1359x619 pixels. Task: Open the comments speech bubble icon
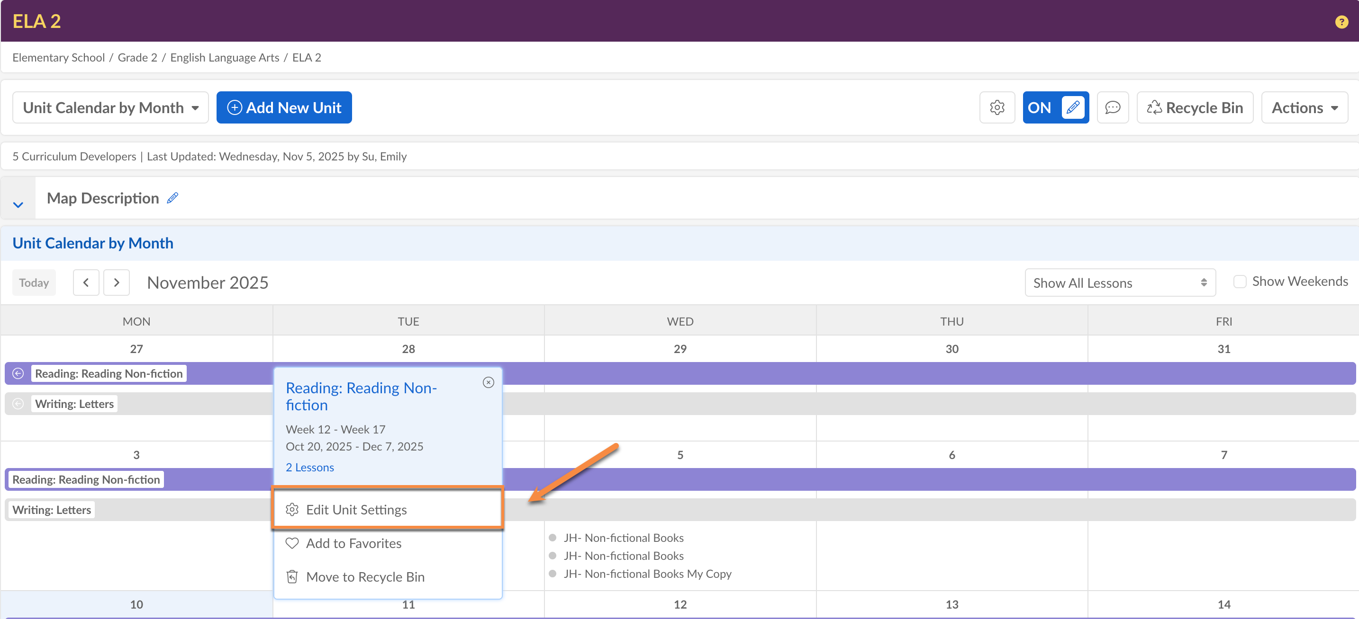click(x=1112, y=107)
